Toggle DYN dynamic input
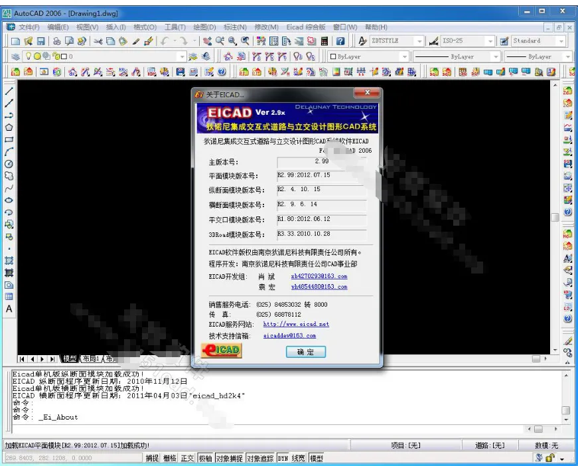Image resolution: width=578 pixels, height=466 pixels. point(283,458)
